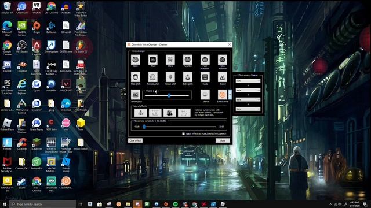Select the Internet Explorer desktop shortcut
This screenshot has height=208, width=371.
pyautogui.click(x=22, y=87)
